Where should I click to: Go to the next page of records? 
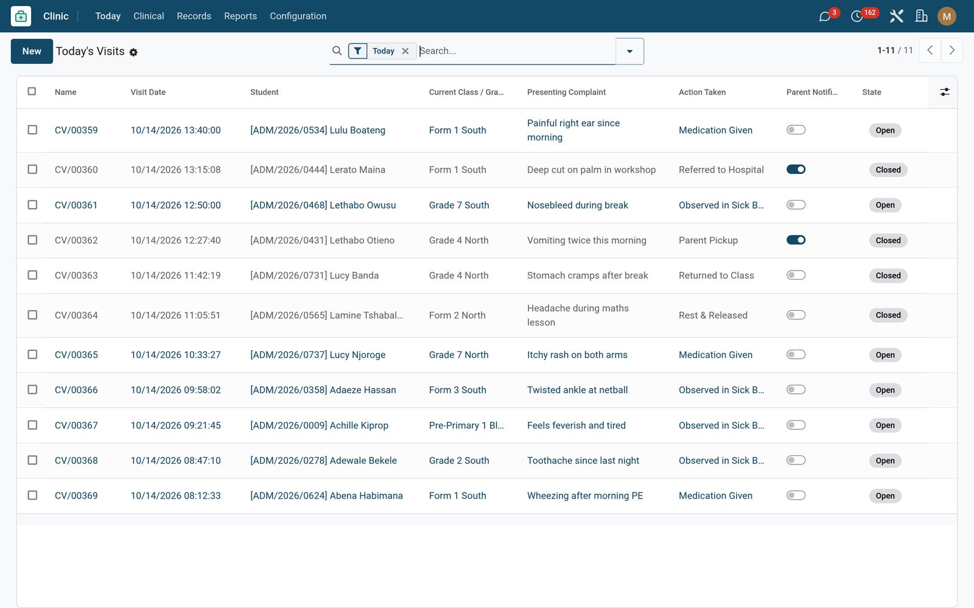click(952, 50)
